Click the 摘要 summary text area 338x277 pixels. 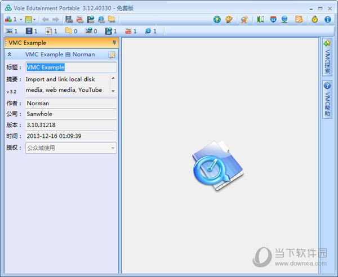tap(68, 84)
